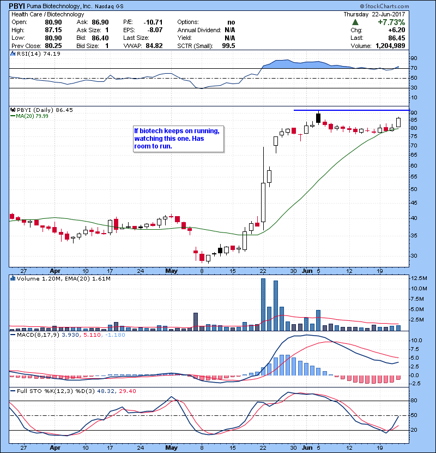Click the +7.73% percent change value
The height and width of the screenshot is (453, 436).
coord(393,22)
